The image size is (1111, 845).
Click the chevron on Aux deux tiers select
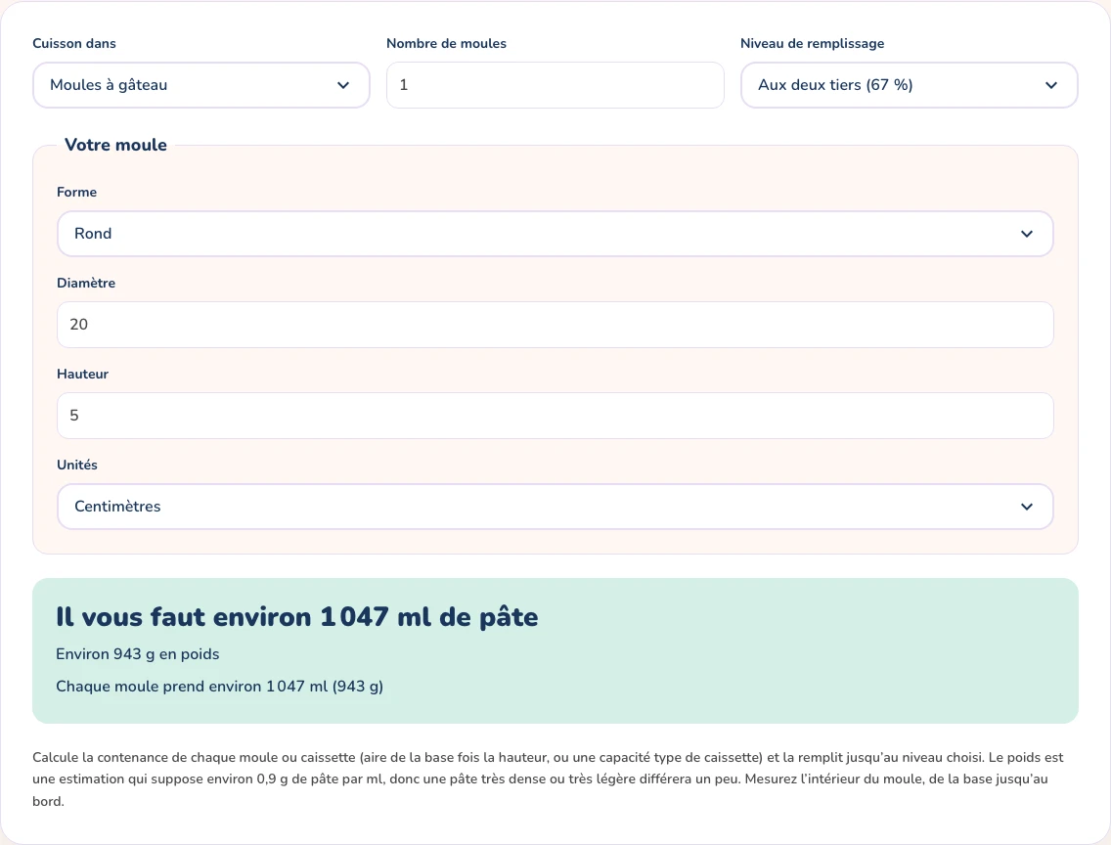click(1051, 85)
